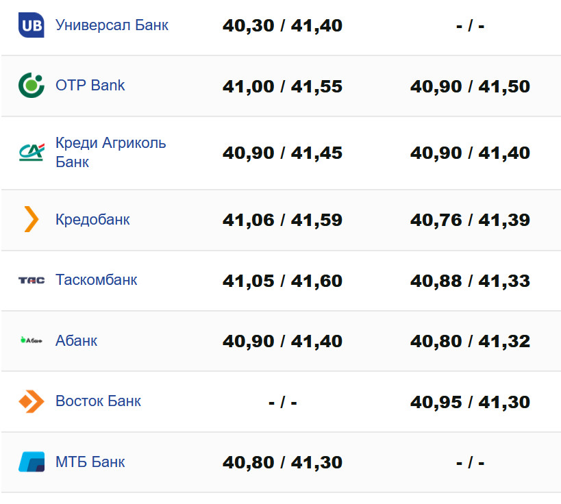Click the Креди Агриколь Банк logo icon
561x504 pixels.
(31, 152)
